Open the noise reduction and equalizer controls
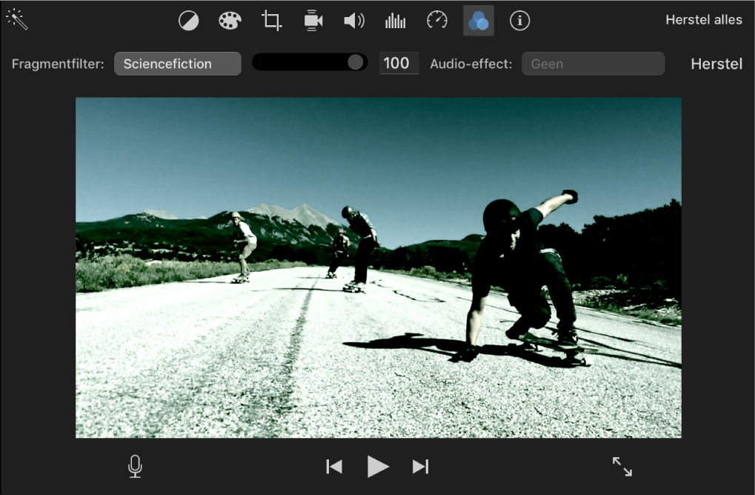This screenshot has height=495, width=755. pyautogui.click(x=395, y=20)
